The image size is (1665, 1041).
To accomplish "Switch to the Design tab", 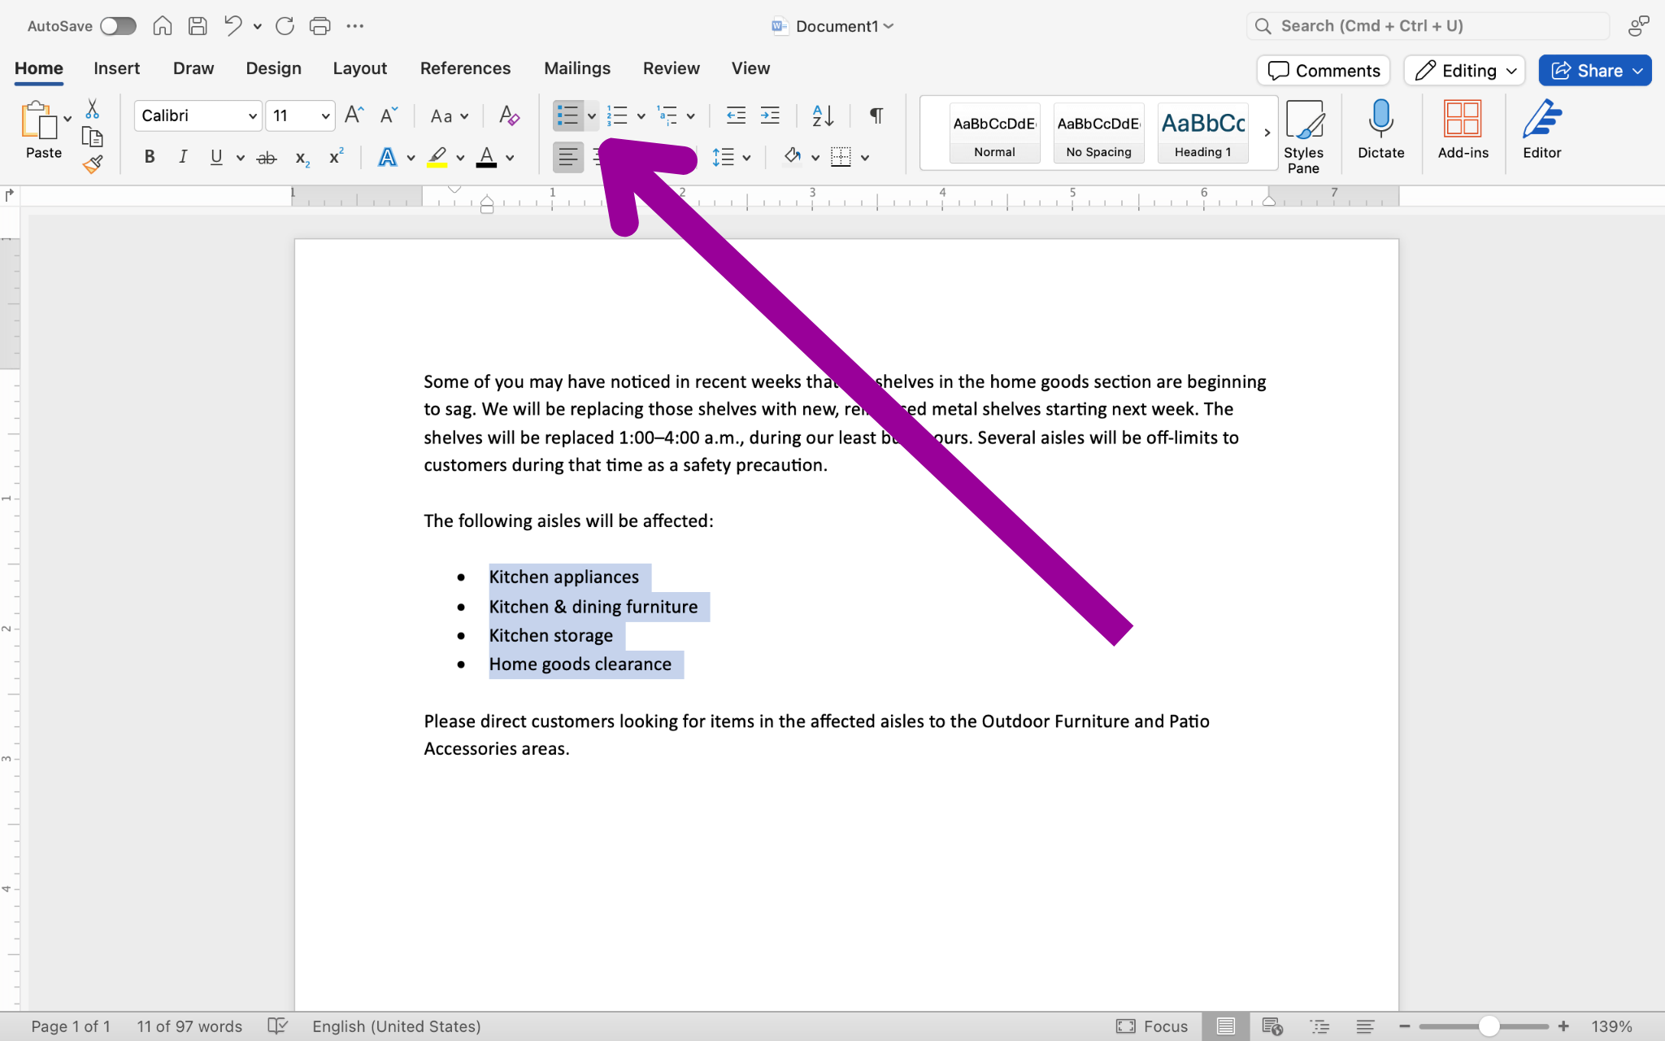I will (x=273, y=68).
